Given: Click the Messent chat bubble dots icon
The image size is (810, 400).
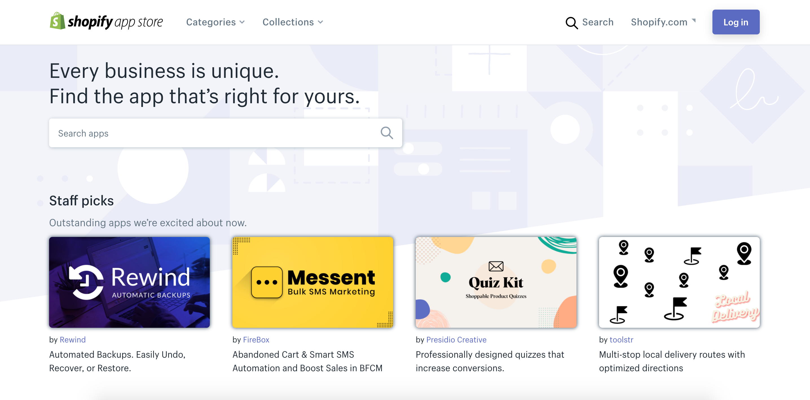Looking at the screenshot, I should tap(267, 282).
